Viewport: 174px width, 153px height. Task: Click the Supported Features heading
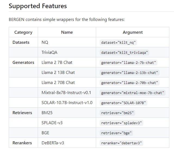coord(38,6)
